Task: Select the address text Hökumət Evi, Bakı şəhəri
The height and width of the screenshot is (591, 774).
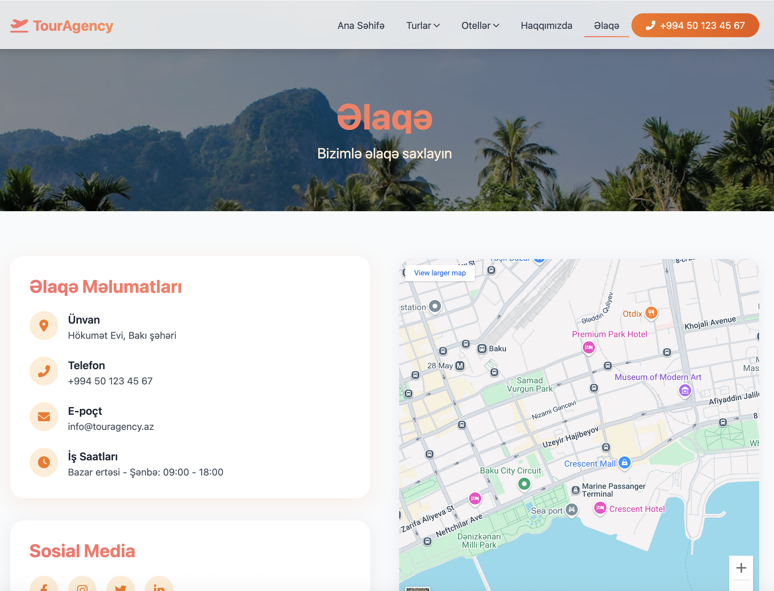Action: coord(122,336)
